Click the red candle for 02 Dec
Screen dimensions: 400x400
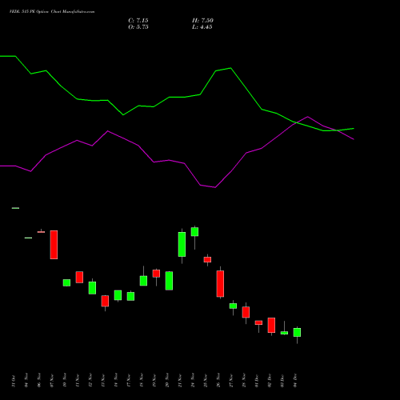click(x=271, y=325)
